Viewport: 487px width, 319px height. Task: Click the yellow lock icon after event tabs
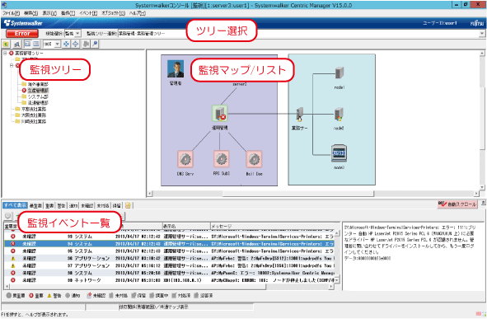click(128, 205)
